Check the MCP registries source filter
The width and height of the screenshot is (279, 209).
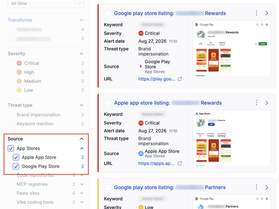(11, 184)
